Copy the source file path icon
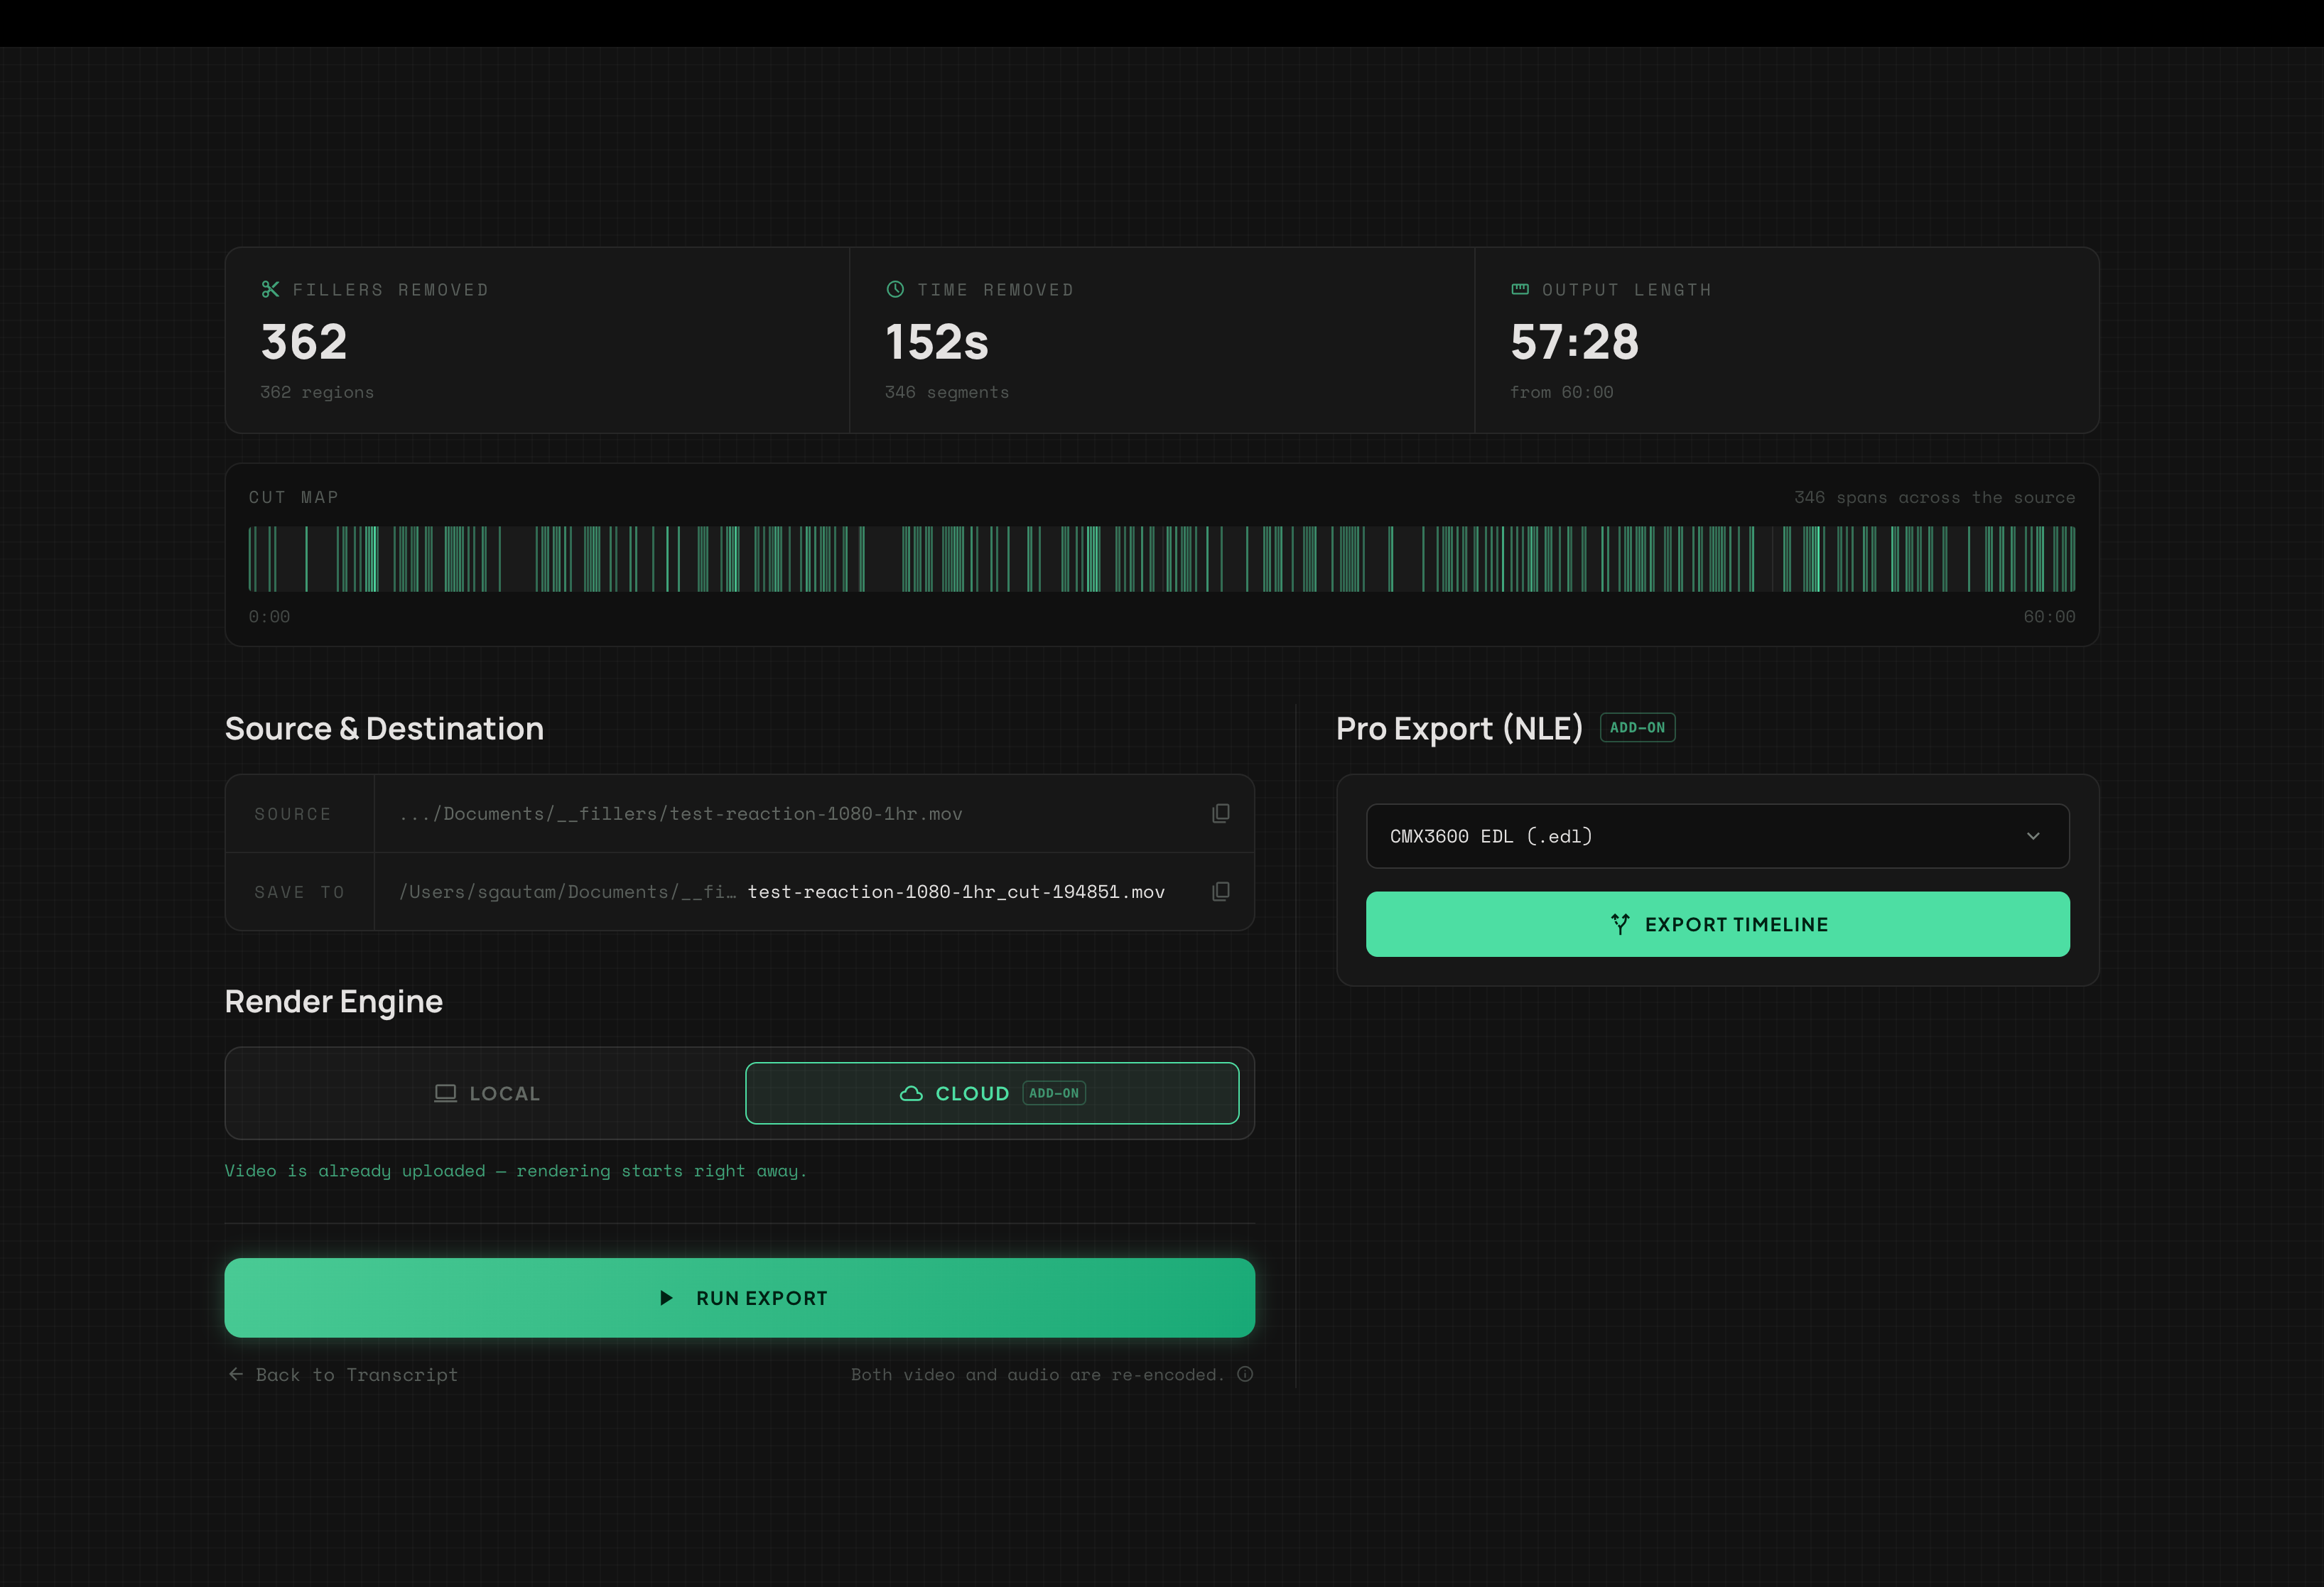The image size is (2324, 1587). click(x=1220, y=813)
